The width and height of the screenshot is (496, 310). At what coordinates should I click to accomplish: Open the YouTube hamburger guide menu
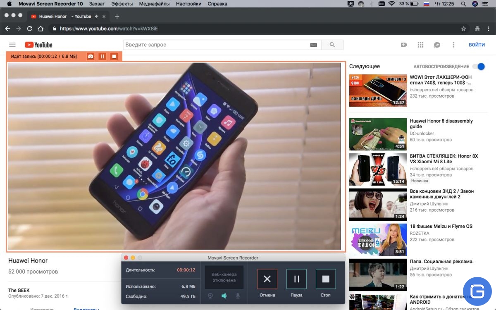tap(12, 45)
